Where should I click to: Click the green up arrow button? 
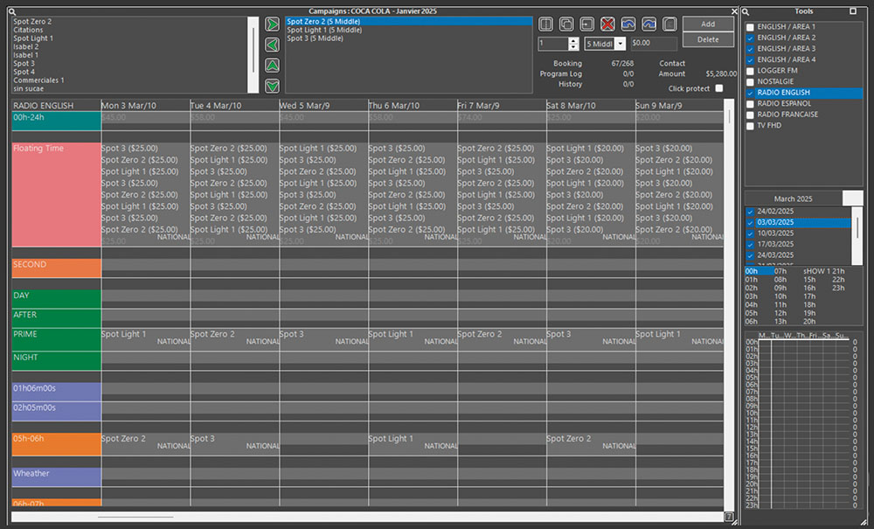click(272, 65)
